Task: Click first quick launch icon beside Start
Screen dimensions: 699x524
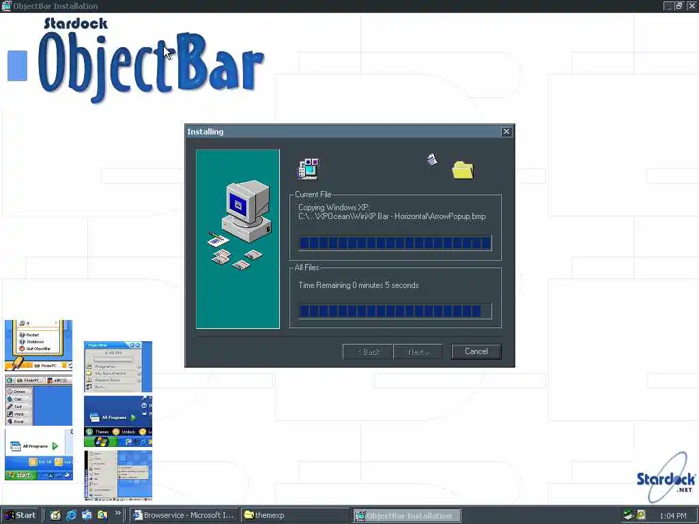Action: 55,515
